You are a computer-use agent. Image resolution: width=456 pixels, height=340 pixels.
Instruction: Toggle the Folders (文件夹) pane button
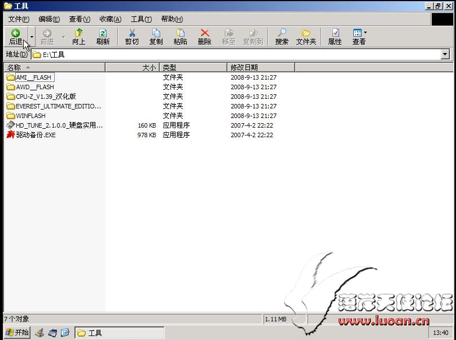pos(306,37)
